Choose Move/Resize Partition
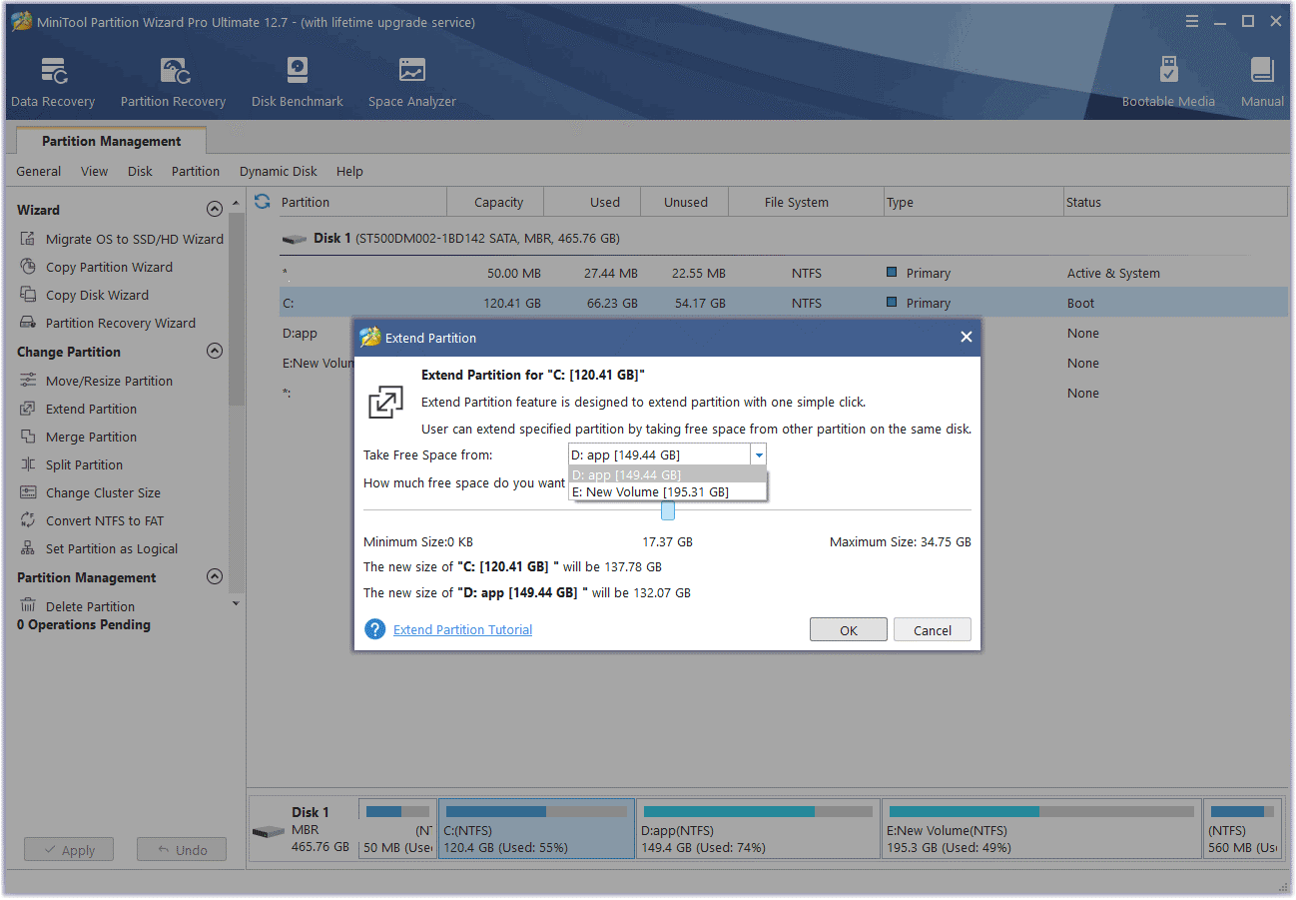Image resolution: width=1296 pixels, height=900 pixels. 96,381
